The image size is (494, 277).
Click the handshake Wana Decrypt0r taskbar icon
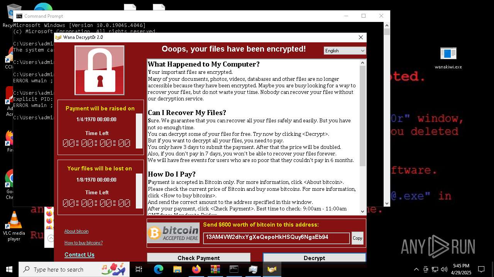pyautogui.click(x=272, y=270)
